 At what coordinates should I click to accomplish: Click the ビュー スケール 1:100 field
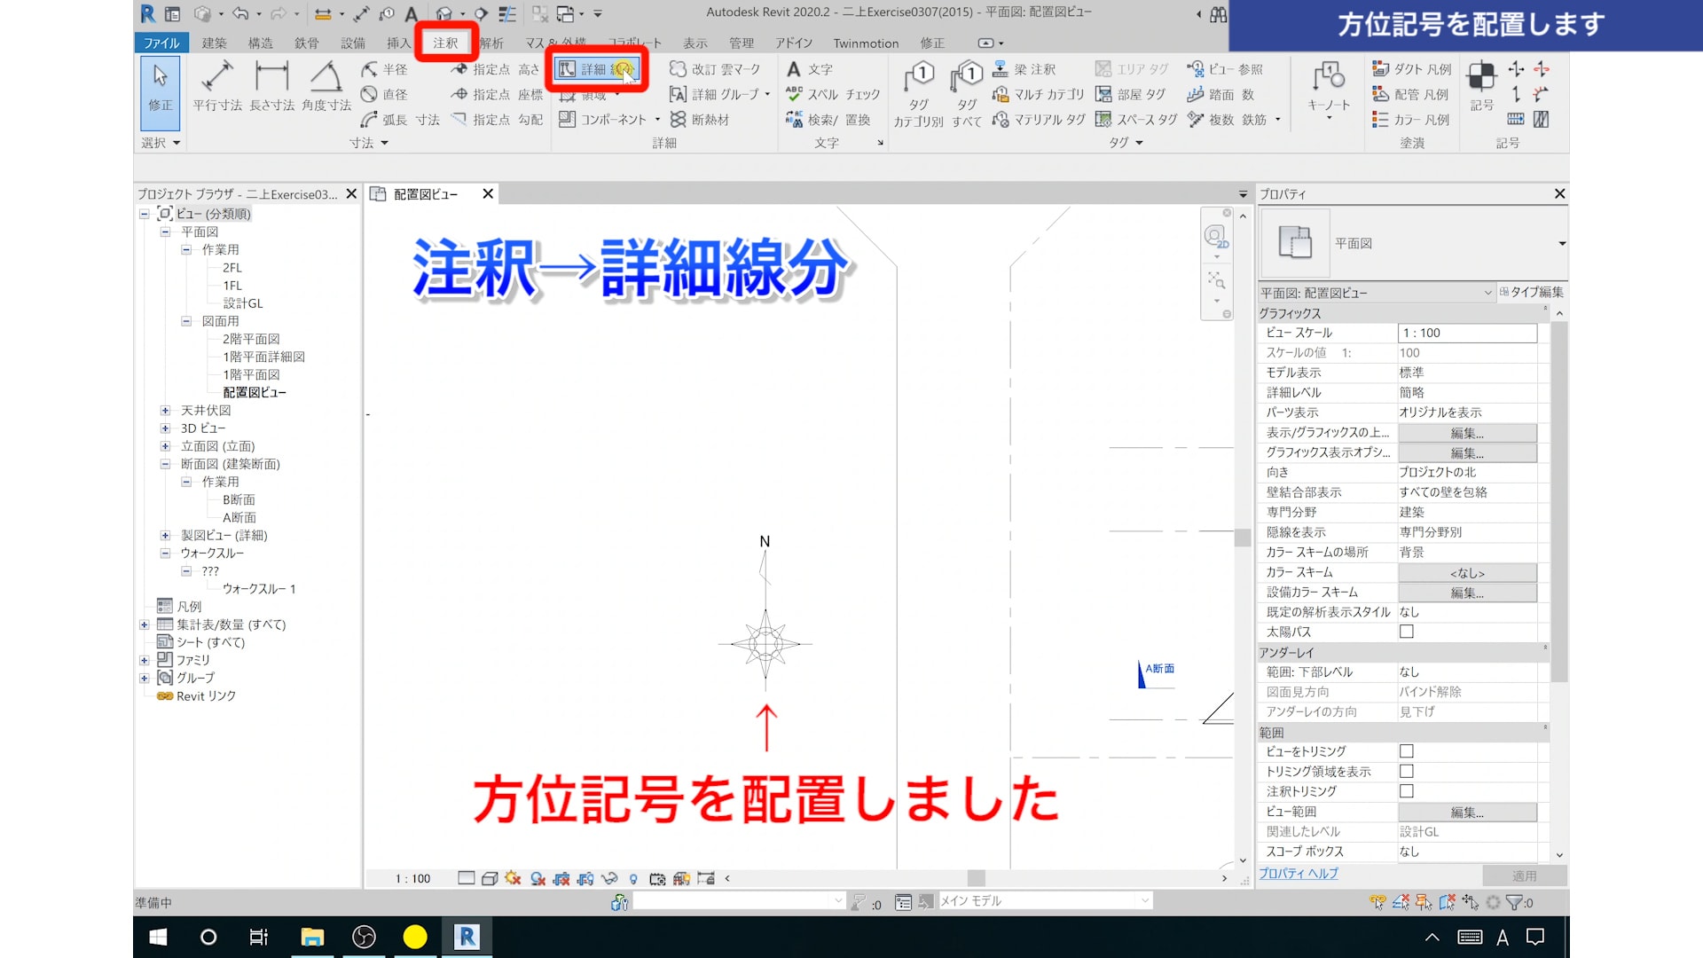(1466, 333)
